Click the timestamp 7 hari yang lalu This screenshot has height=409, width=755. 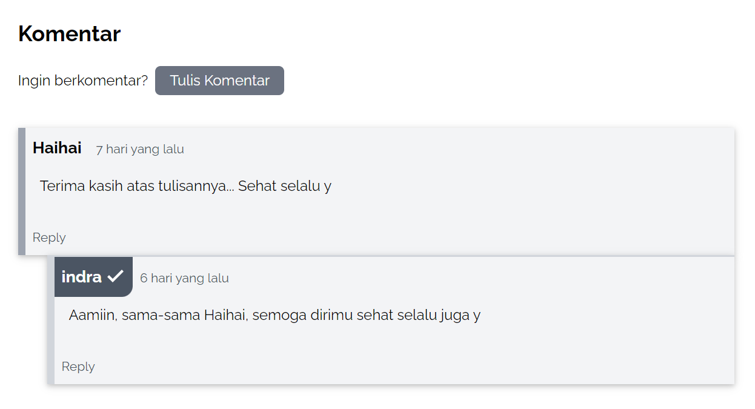click(x=139, y=148)
